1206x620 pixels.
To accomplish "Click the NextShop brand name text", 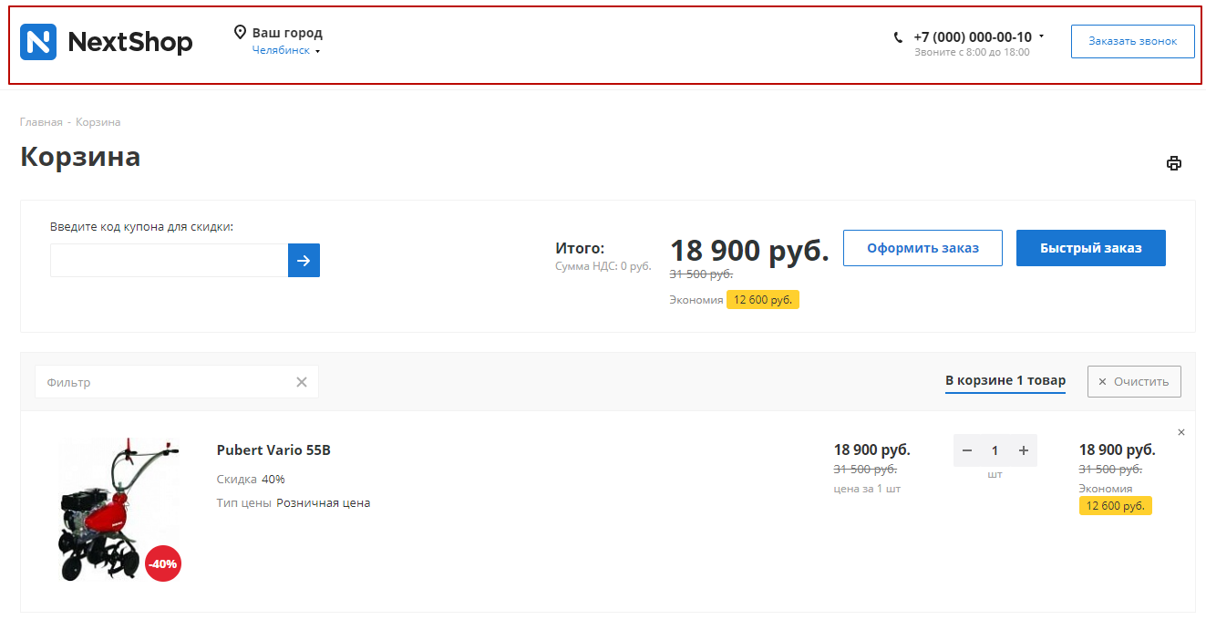I will (130, 42).
